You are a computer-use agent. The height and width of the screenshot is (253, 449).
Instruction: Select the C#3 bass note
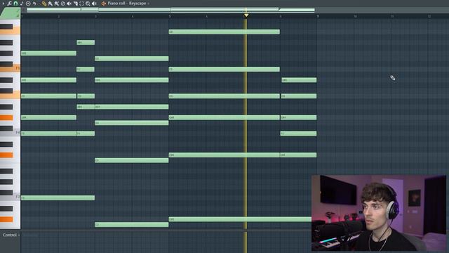coord(240,219)
